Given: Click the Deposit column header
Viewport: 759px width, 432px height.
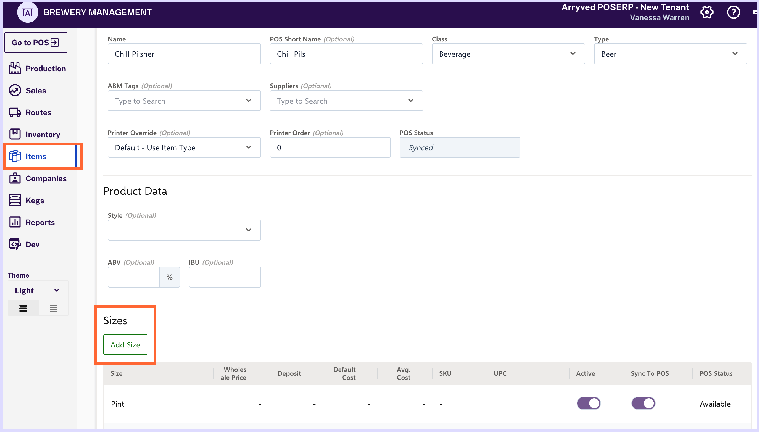Looking at the screenshot, I should pos(289,373).
